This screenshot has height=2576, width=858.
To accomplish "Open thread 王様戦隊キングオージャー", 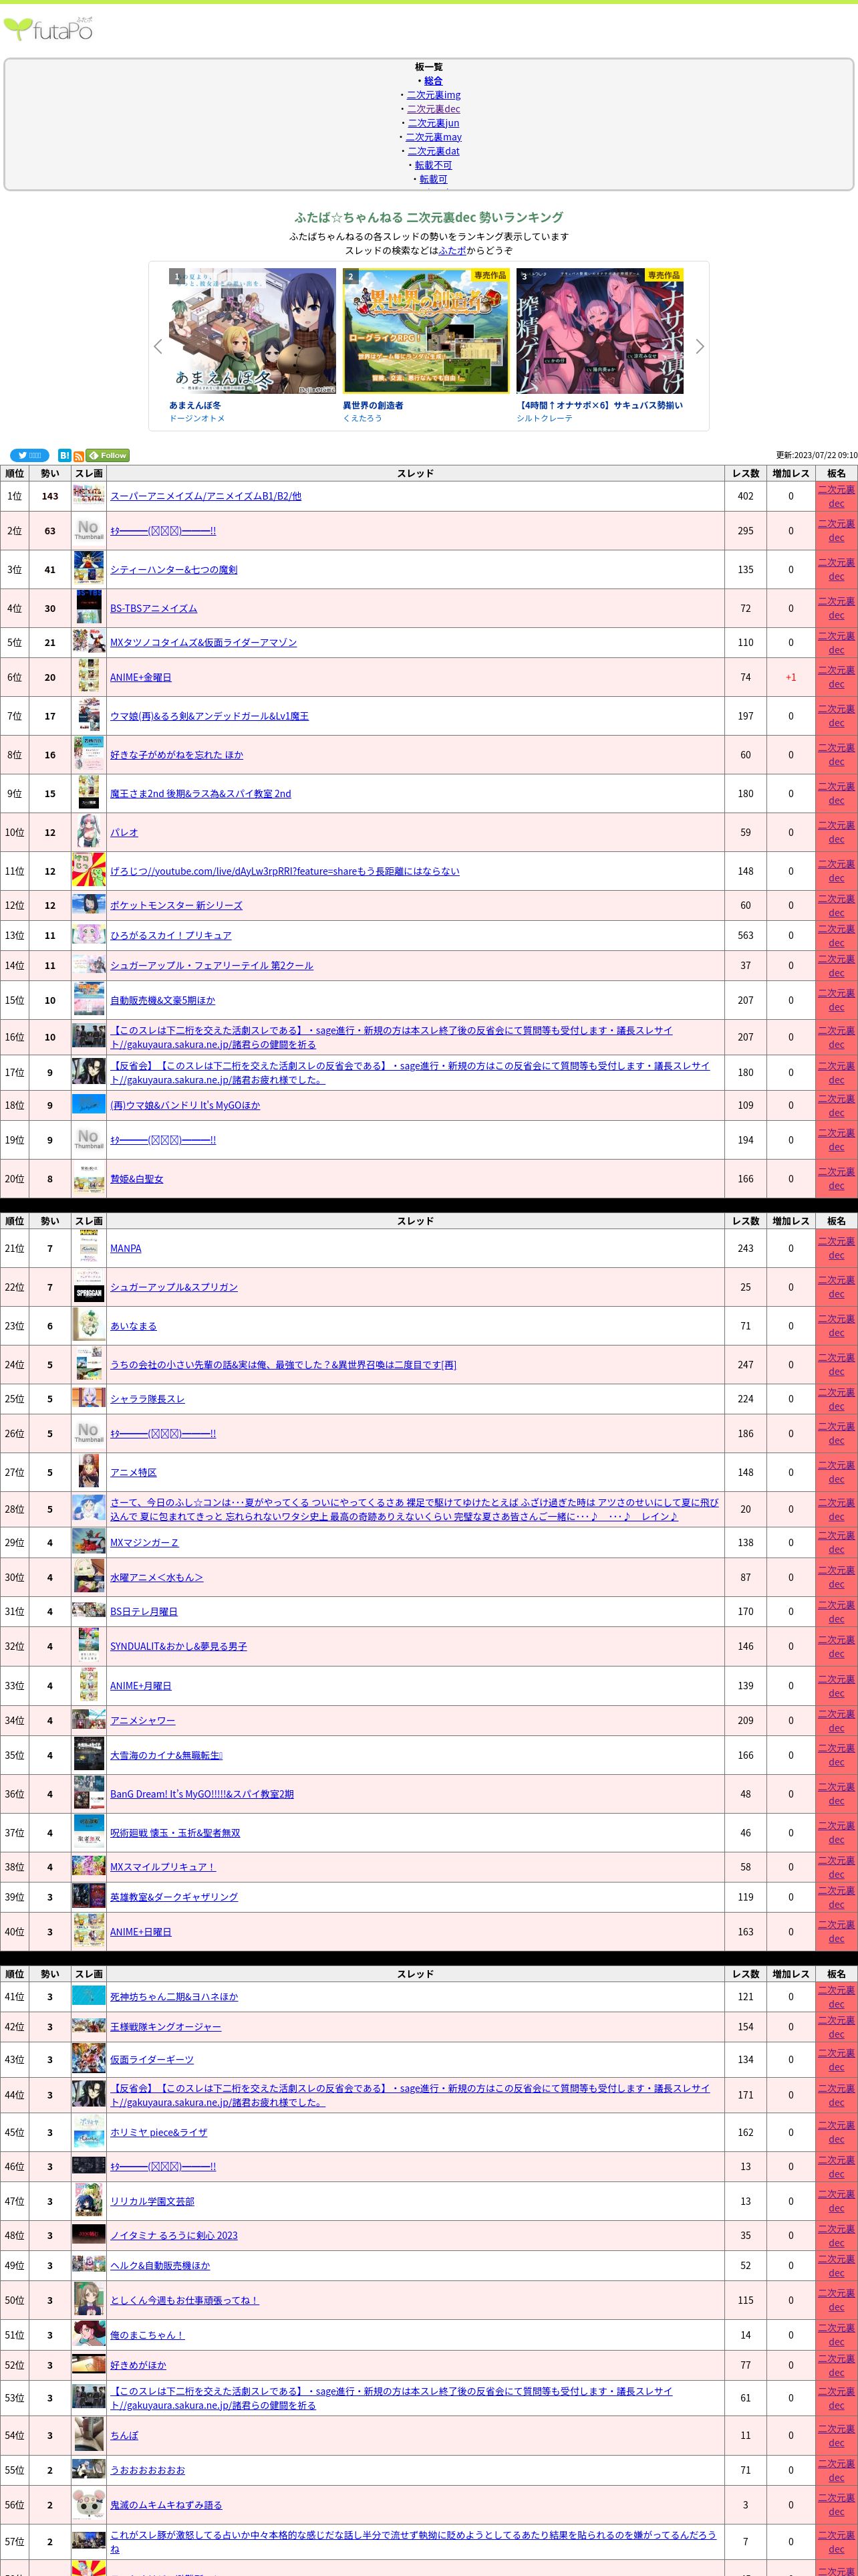I will point(166,2027).
